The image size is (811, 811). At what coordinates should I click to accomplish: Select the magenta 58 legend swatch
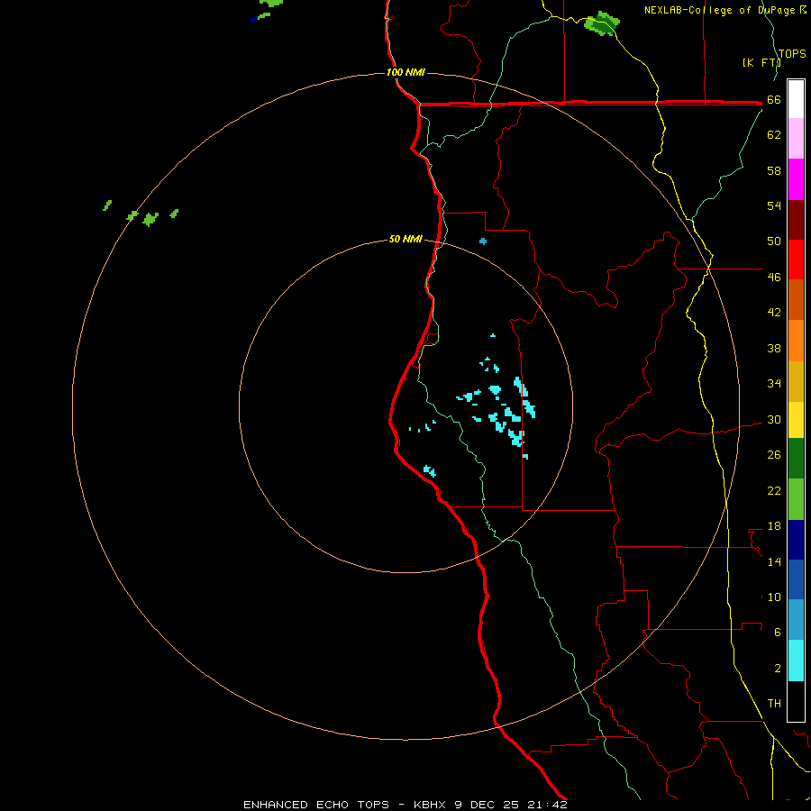click(796, 179)
